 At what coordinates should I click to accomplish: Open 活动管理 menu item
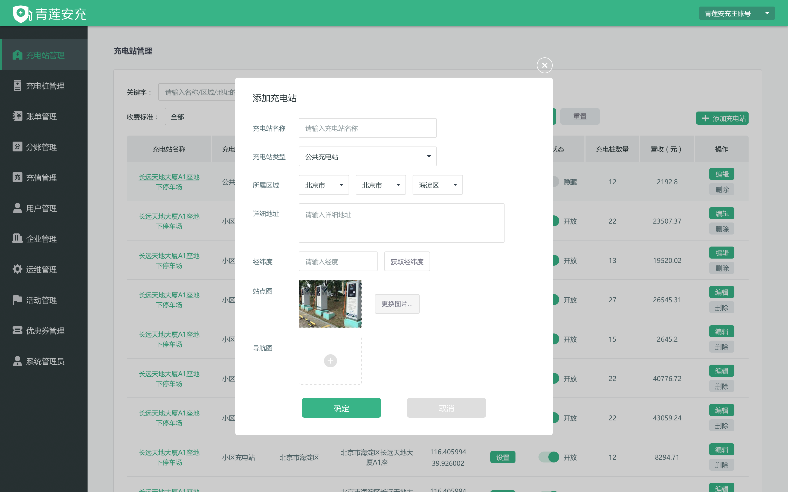44,300
